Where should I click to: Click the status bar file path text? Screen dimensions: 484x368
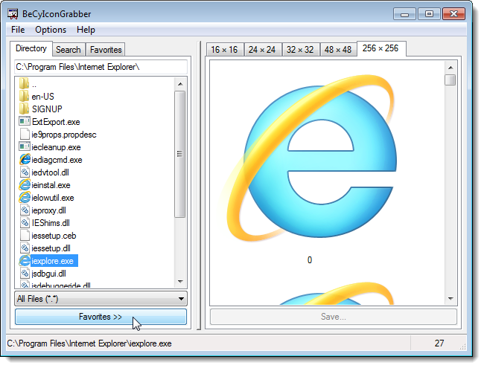pyautogui.click(x=89, y=343)
